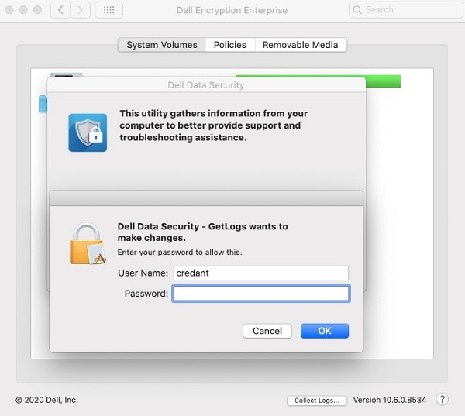Confirm the credentials with the OK button
Screen dimensions: 465x416
325,331
